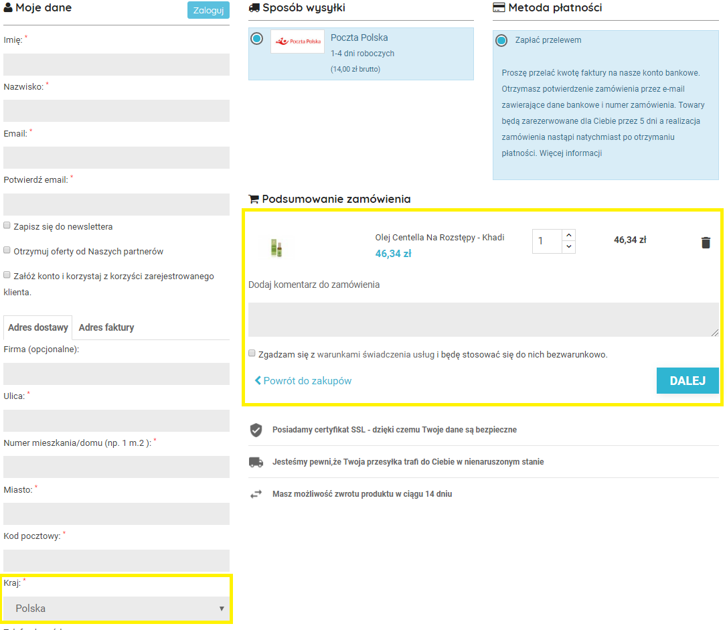Focus the Miasto input field
The width and height of the screenshot is (727, 630).
[116, 514]
